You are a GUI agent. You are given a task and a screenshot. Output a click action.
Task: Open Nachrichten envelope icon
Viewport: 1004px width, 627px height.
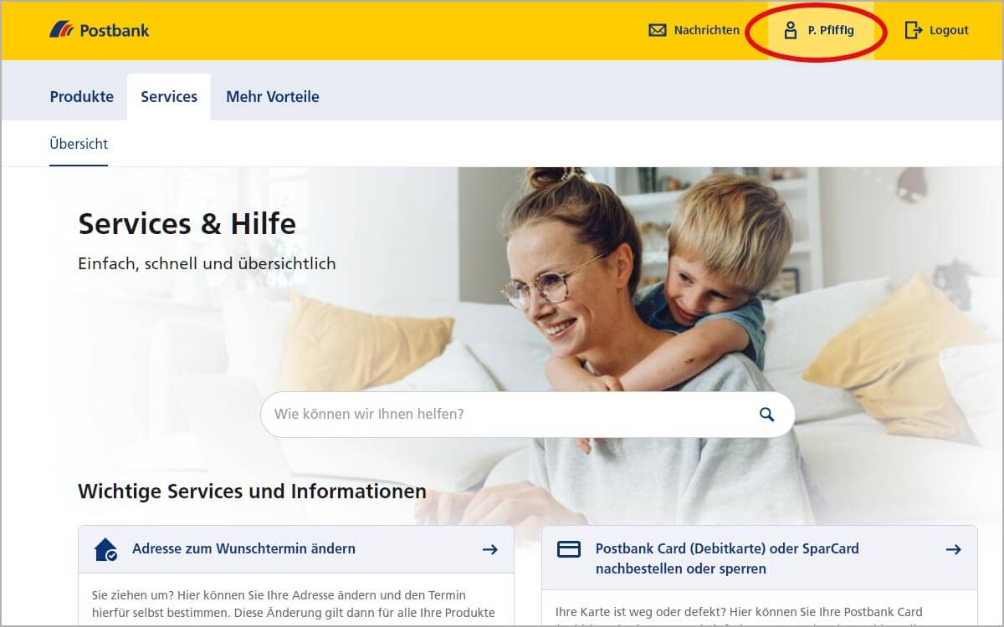(658, 30)
